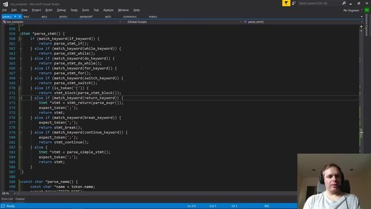Click the Quick Launch search magnifier icon
The height and width of the screenshot is (209, 371).
[344, 3]
